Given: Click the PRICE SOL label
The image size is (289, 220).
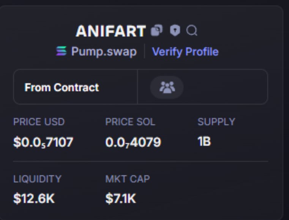Looking at the screenshot, I should tap(130, 122).
